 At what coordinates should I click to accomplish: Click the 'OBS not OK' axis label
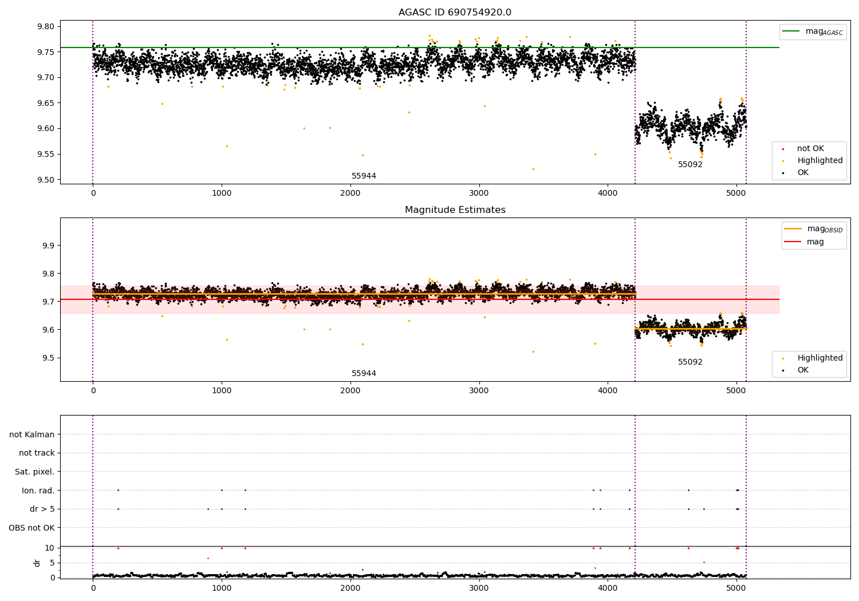31,528
